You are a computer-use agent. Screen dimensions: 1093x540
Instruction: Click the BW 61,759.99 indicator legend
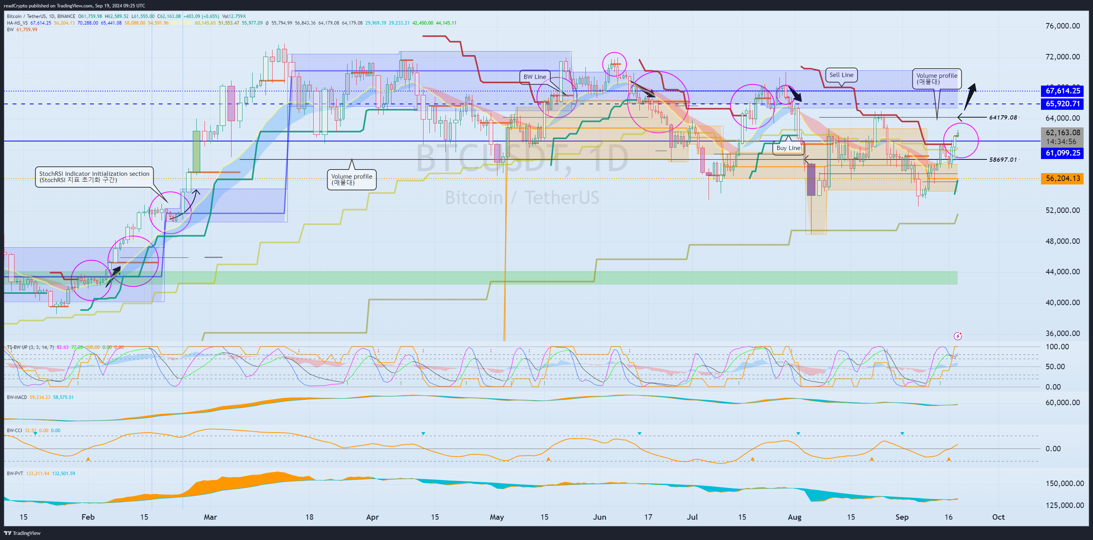(22, 30)
